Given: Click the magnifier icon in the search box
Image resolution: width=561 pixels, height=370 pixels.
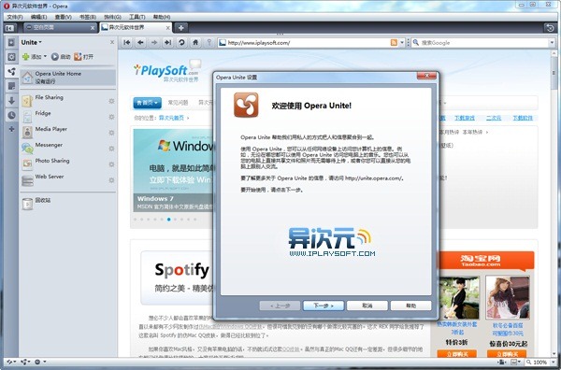Looking at the screenshot, I should (x=416, y=43).
